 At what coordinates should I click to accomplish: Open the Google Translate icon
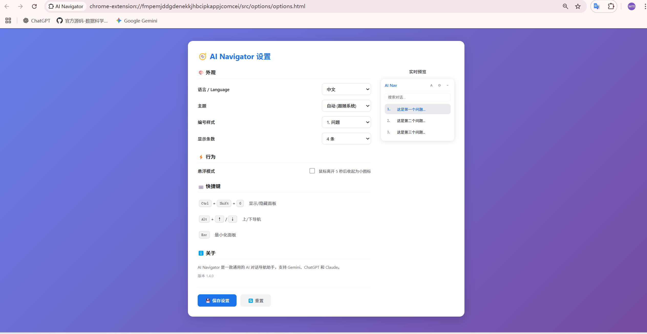pos(597,6)
